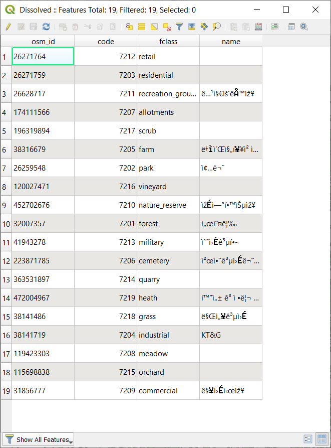Reload the table with the refresh icon
The width and height of the screenshot is (331, 448).
click(46, 27)
